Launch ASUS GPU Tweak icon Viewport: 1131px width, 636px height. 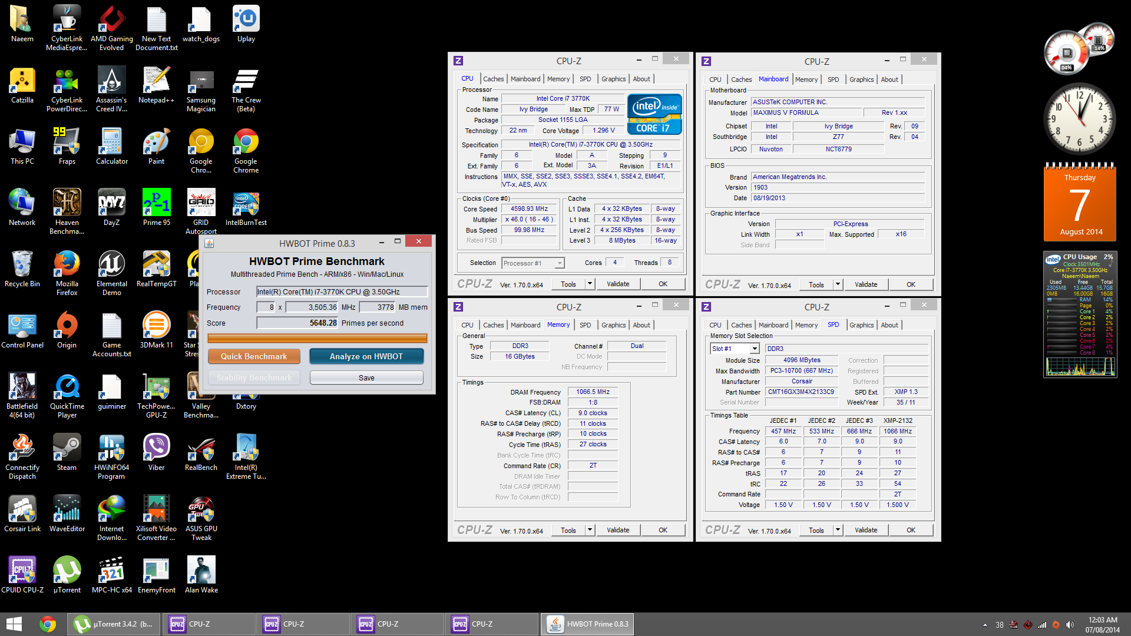click(x=201, y=518)
